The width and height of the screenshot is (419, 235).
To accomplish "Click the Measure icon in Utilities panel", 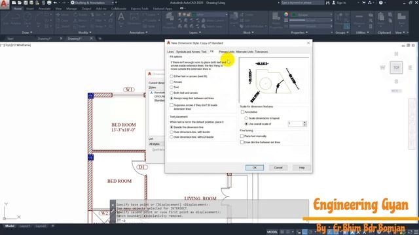I will [359, 19].
